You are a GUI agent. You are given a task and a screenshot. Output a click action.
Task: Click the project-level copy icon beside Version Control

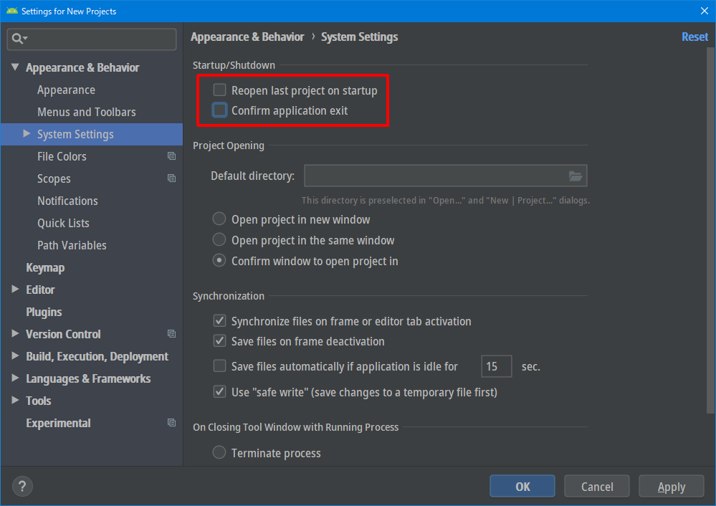pyautogui.click(x=172, y=334)
